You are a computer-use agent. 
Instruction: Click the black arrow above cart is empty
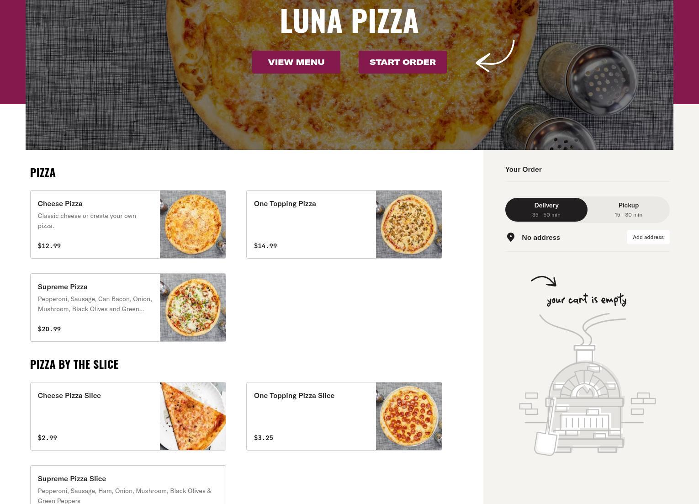point(544,281)
